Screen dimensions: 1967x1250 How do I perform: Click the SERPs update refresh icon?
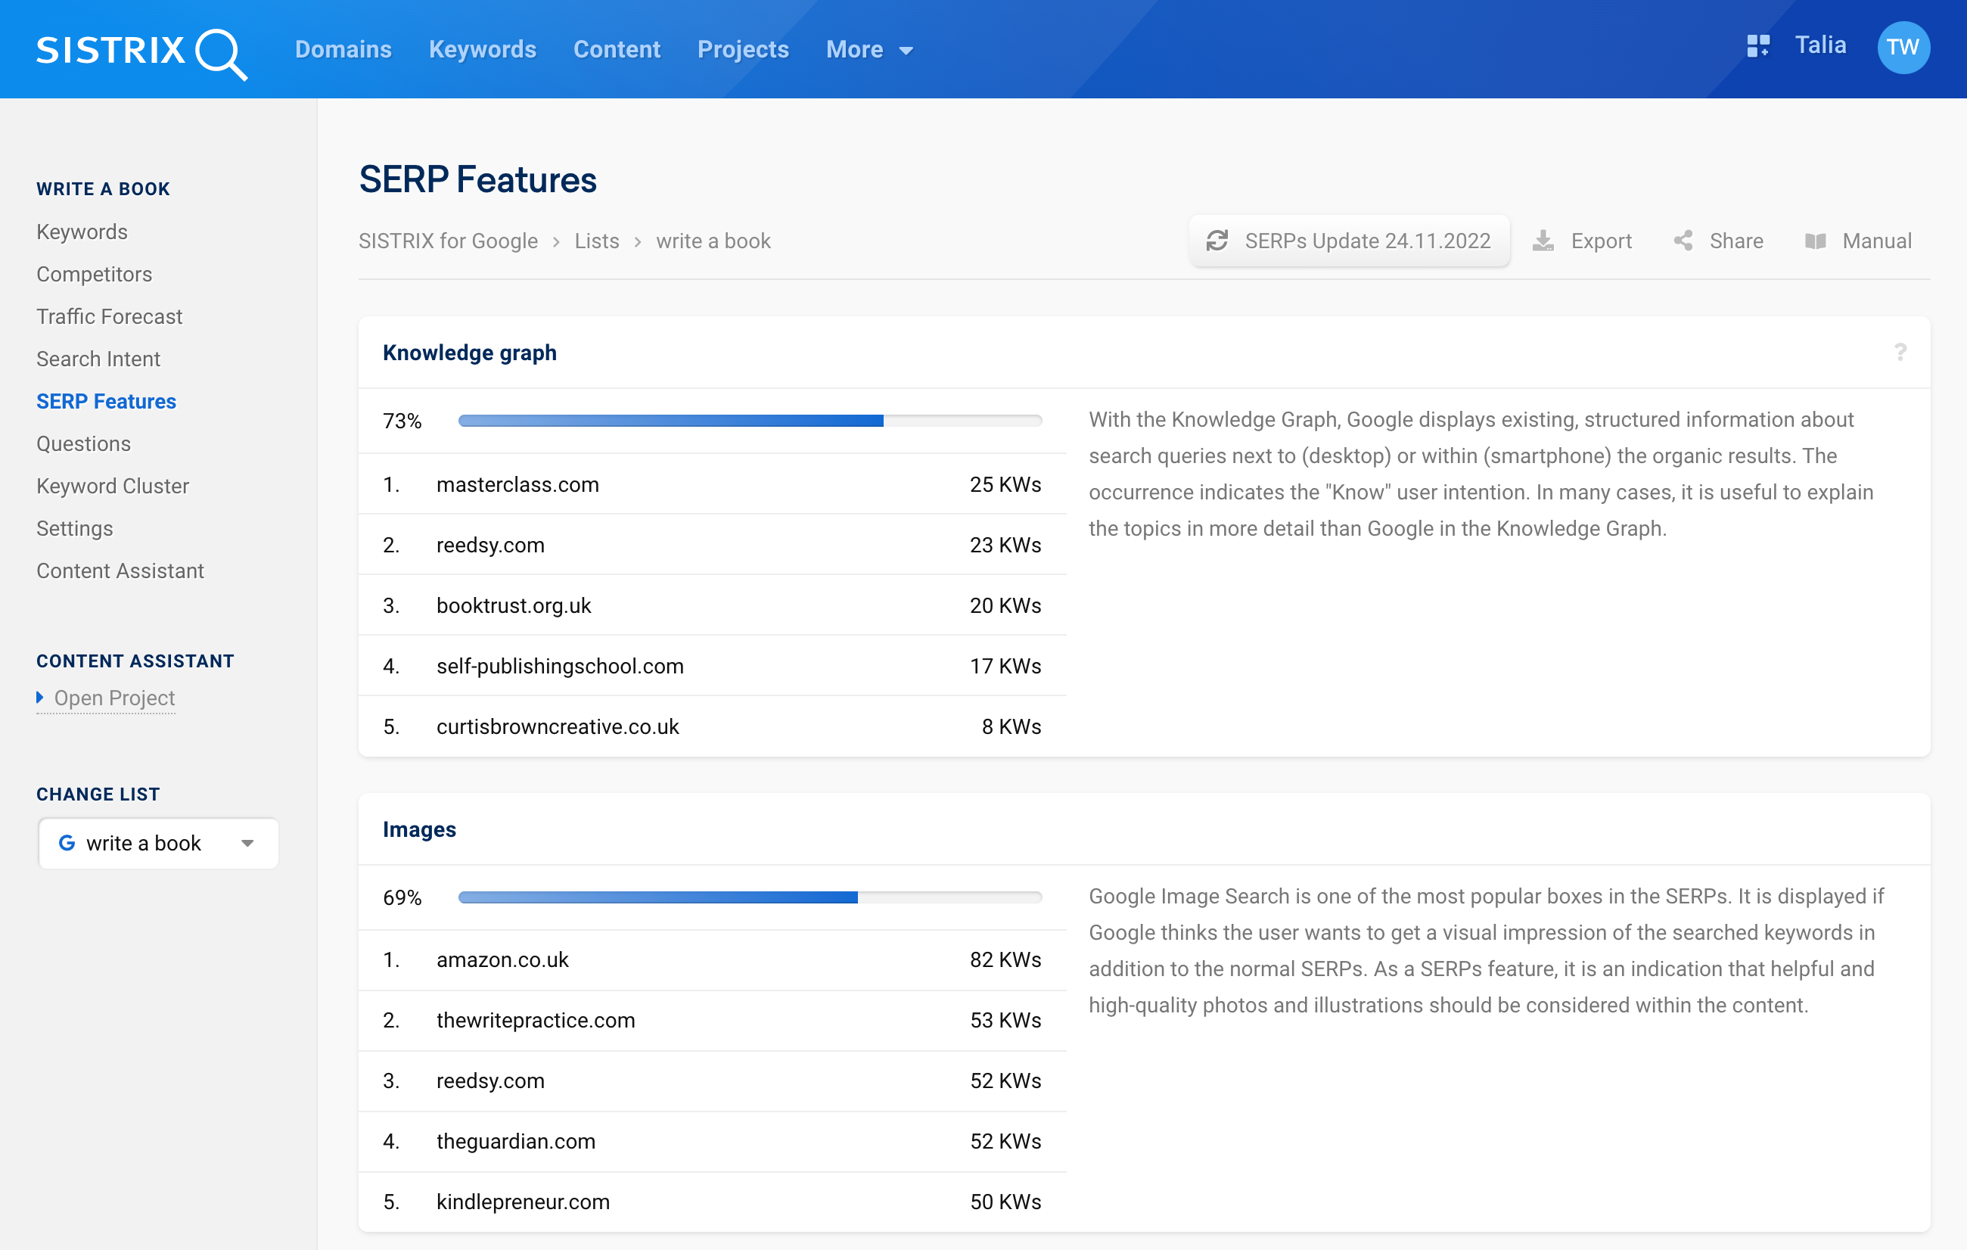[x=1217, y=241]
